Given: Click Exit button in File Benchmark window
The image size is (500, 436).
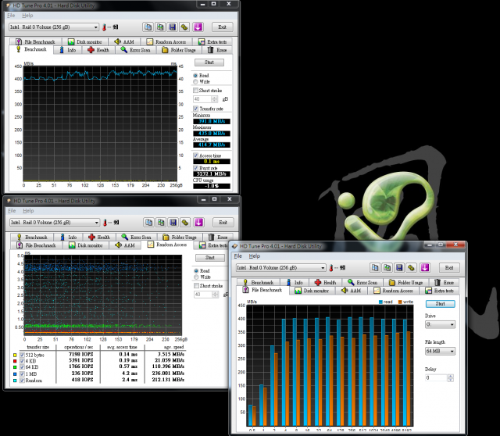Looking at the screenshot, I should (449, 267).
